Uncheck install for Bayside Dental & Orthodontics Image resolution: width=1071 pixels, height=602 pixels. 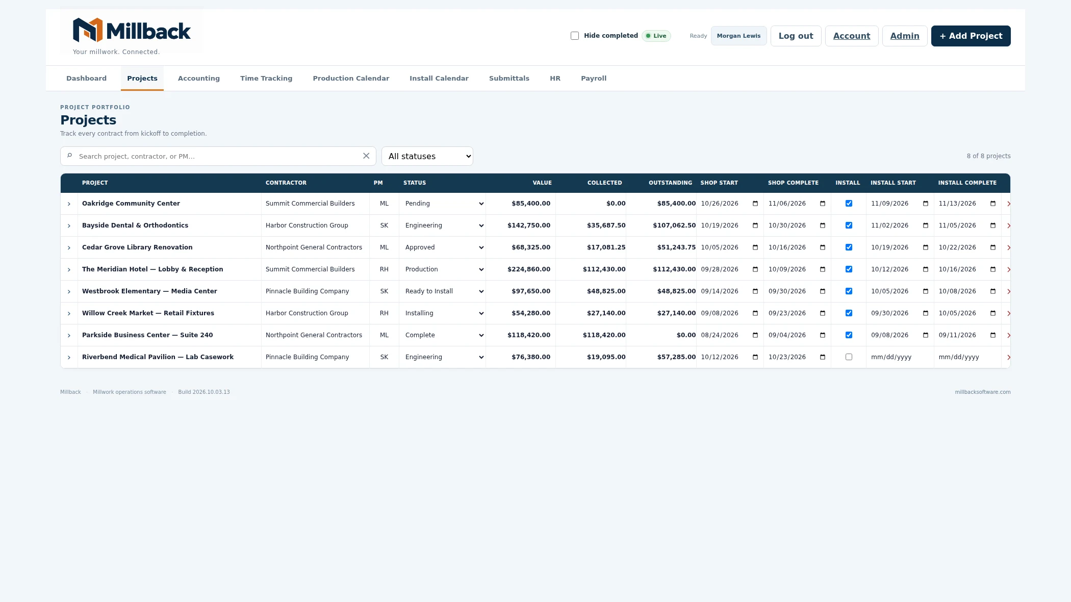tap(849, 225)
